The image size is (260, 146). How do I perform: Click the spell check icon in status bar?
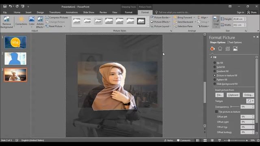pyautogui.click(x=17, y=140)
